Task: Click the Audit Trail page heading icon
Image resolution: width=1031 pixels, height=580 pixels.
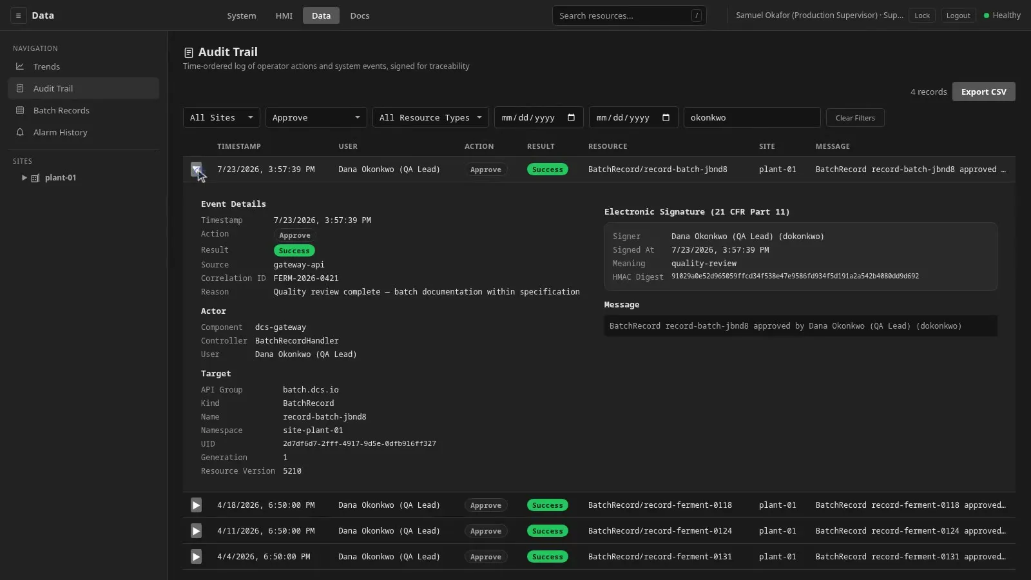Action: click(188, 53)
